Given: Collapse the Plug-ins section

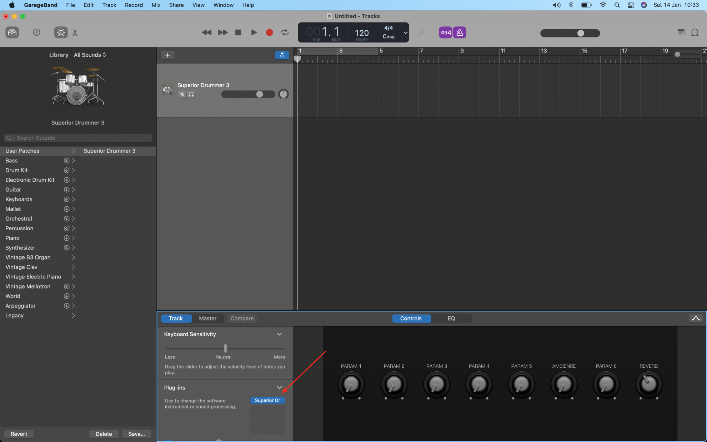Looking at the screenshot, I should click(x=279, y=388).
